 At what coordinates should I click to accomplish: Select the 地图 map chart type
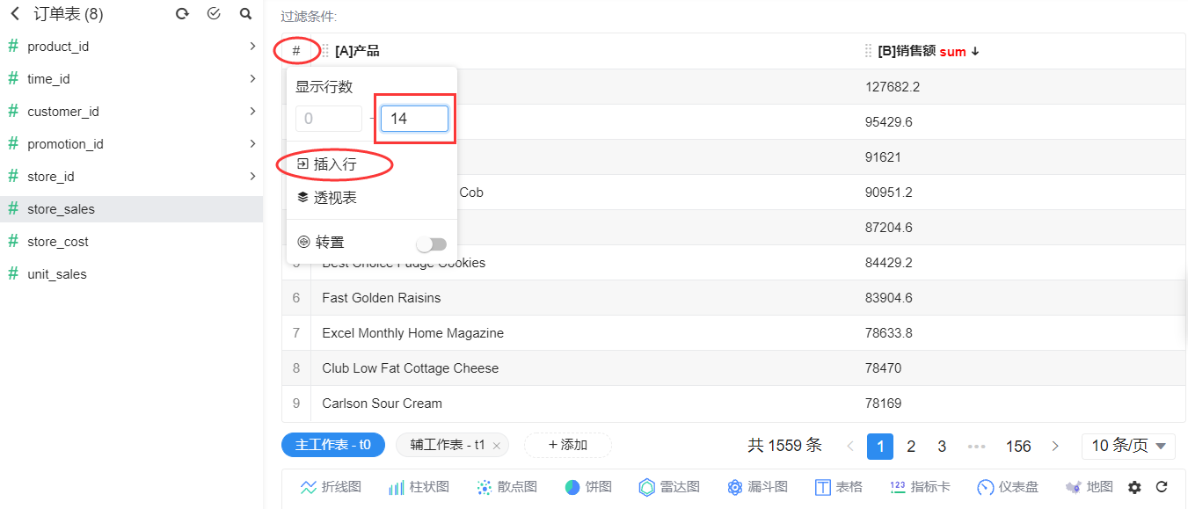(x=1090, y=487)
